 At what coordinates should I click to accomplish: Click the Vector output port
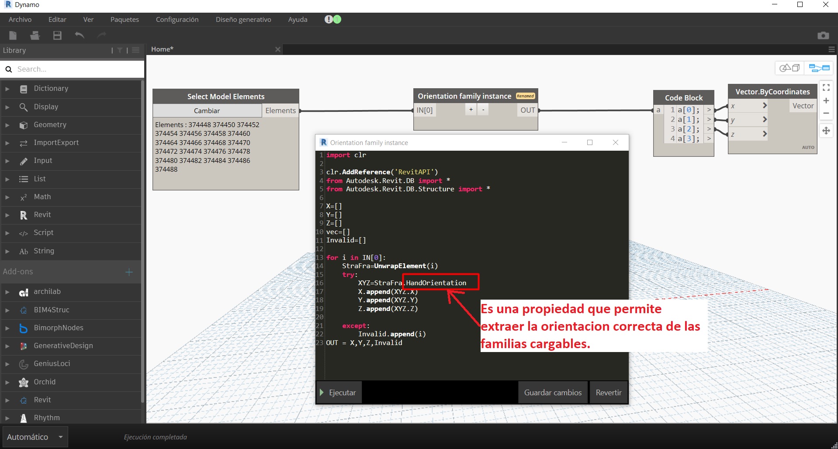tap(803, 106)
